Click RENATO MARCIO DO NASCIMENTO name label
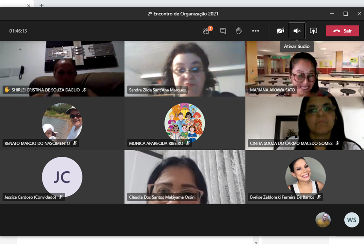Image resolution: width=364 pixels, height=244 pixels. [37, 143]
